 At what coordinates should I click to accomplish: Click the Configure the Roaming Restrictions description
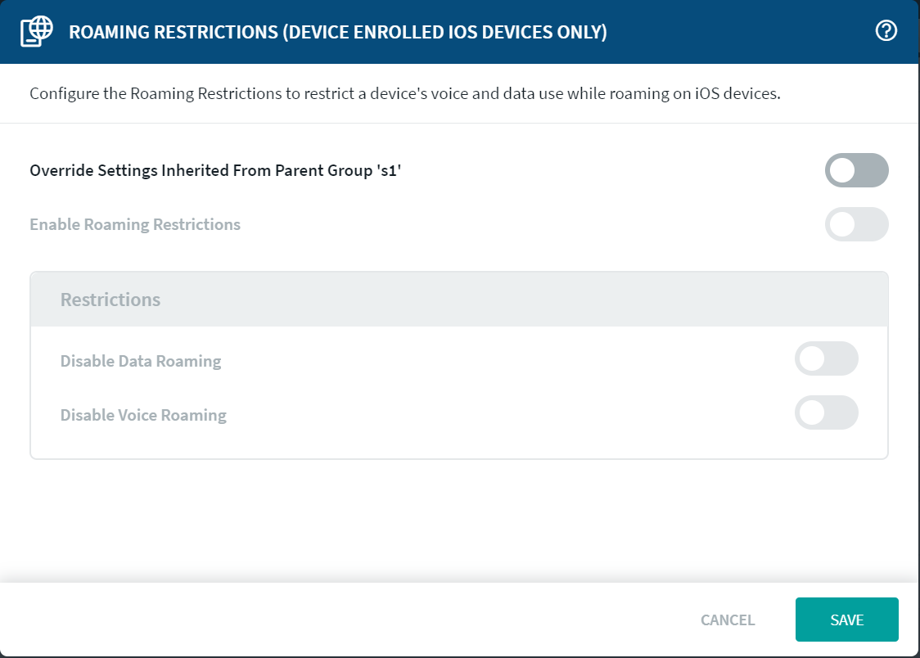pyautogui.click(x=404, y=93)
